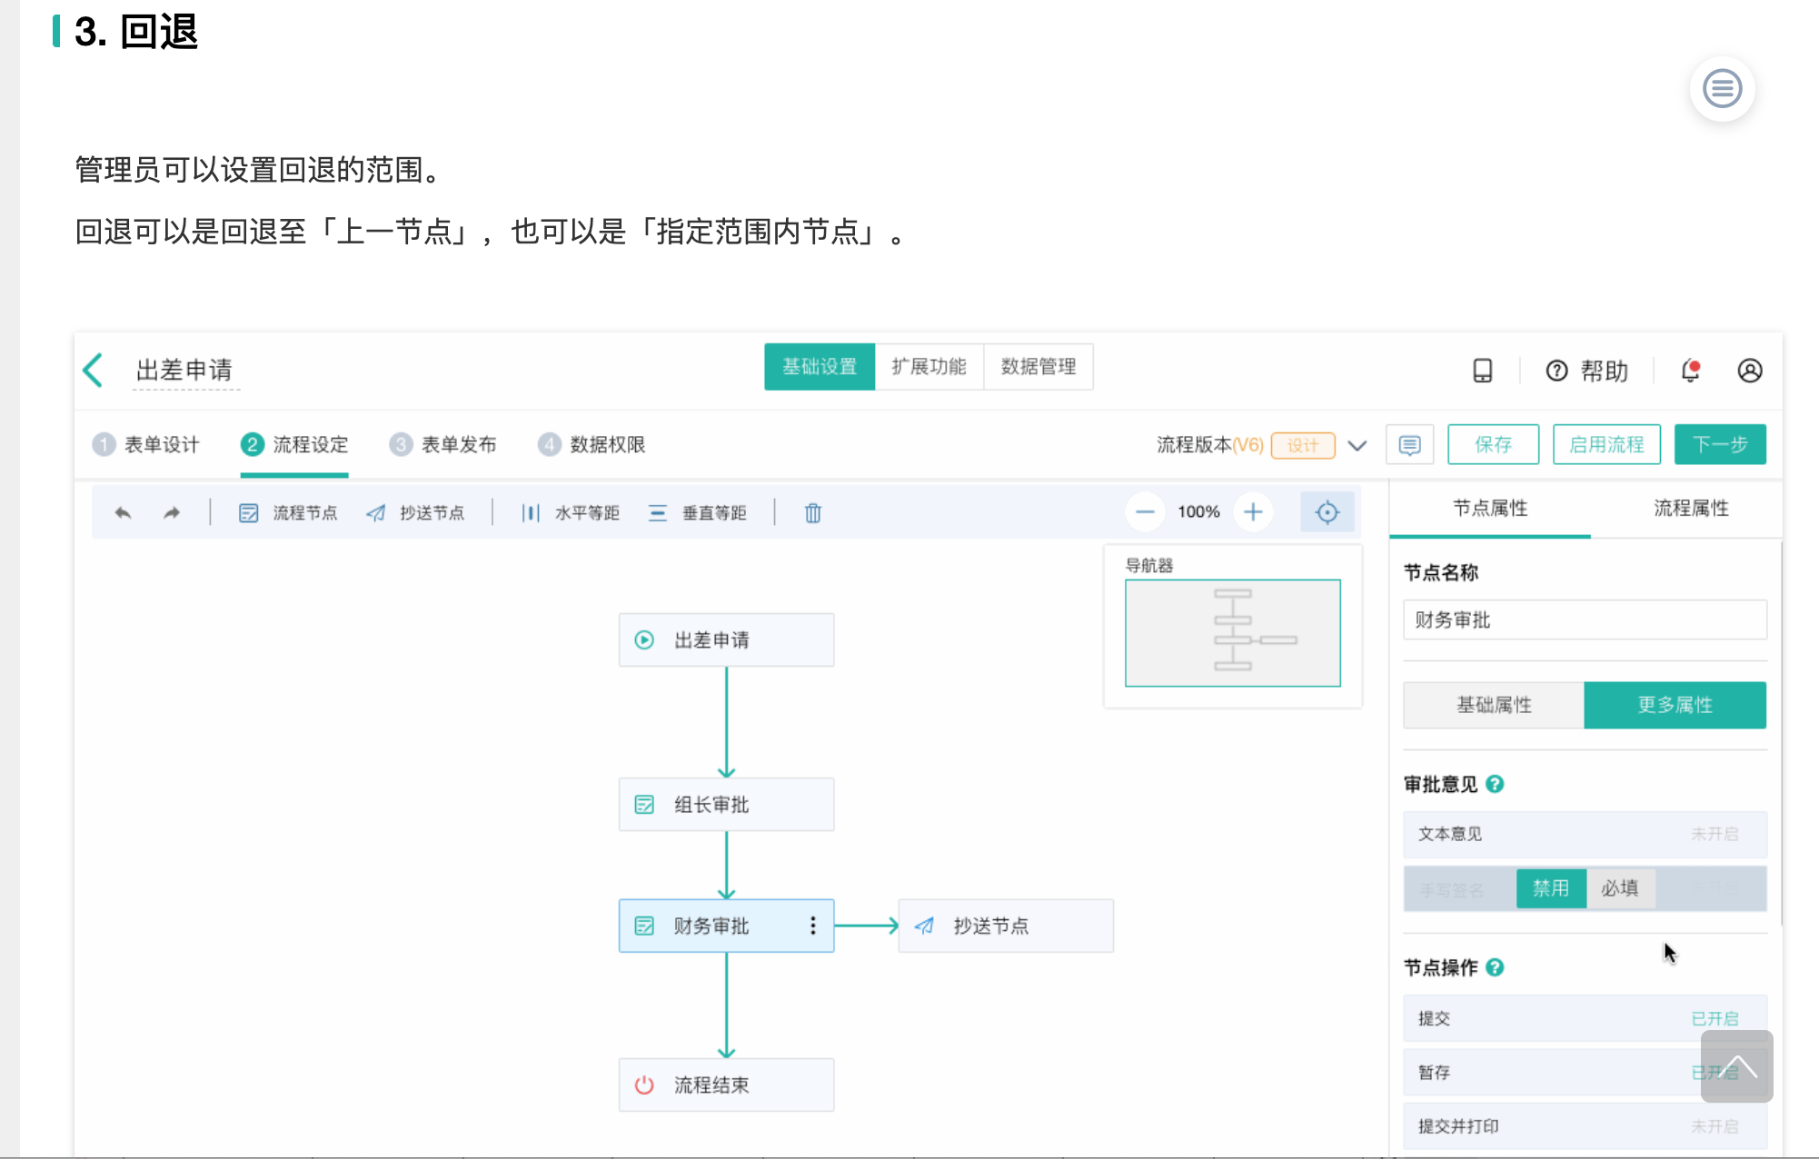Select the 基础属性 segment button
1819x1159 pixels.
tap(1494, 705)
